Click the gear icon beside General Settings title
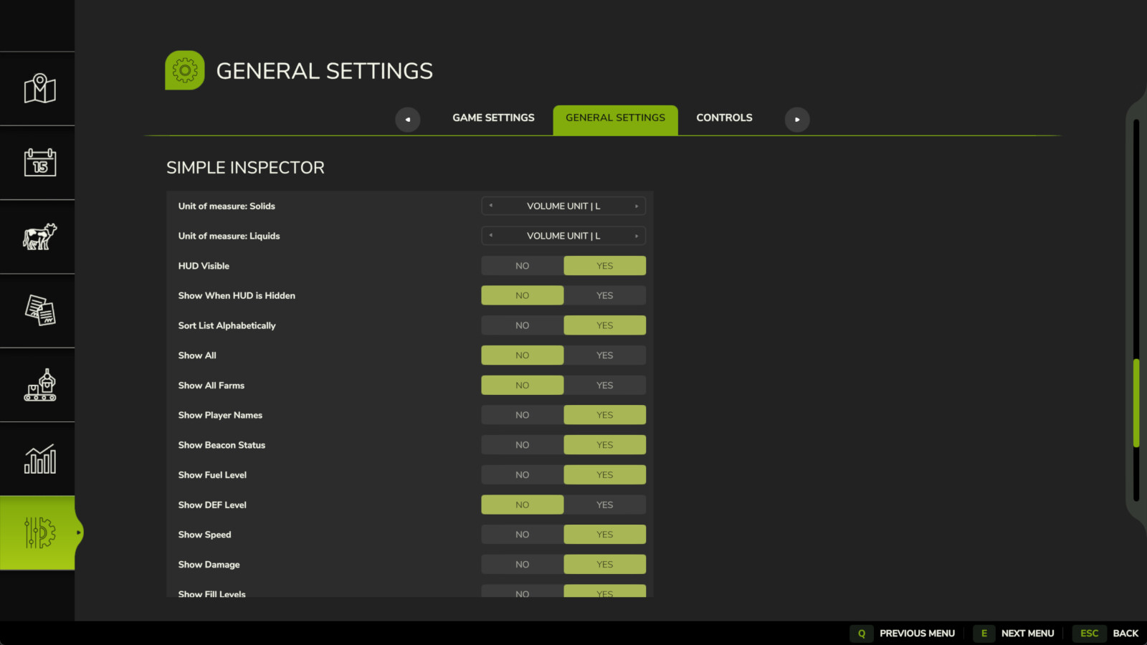Viewport: 1147px width, 645px height. coord(184,70)
